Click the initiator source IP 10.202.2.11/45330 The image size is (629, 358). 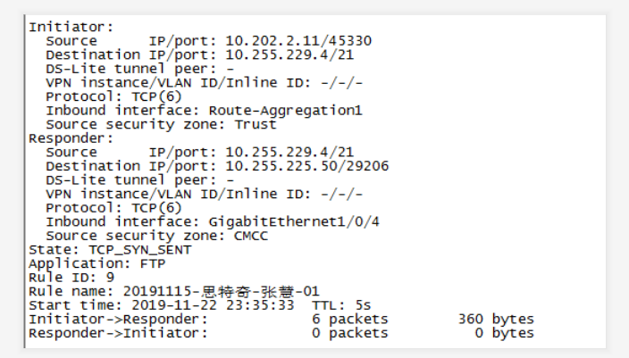click(x=298, y=41)
